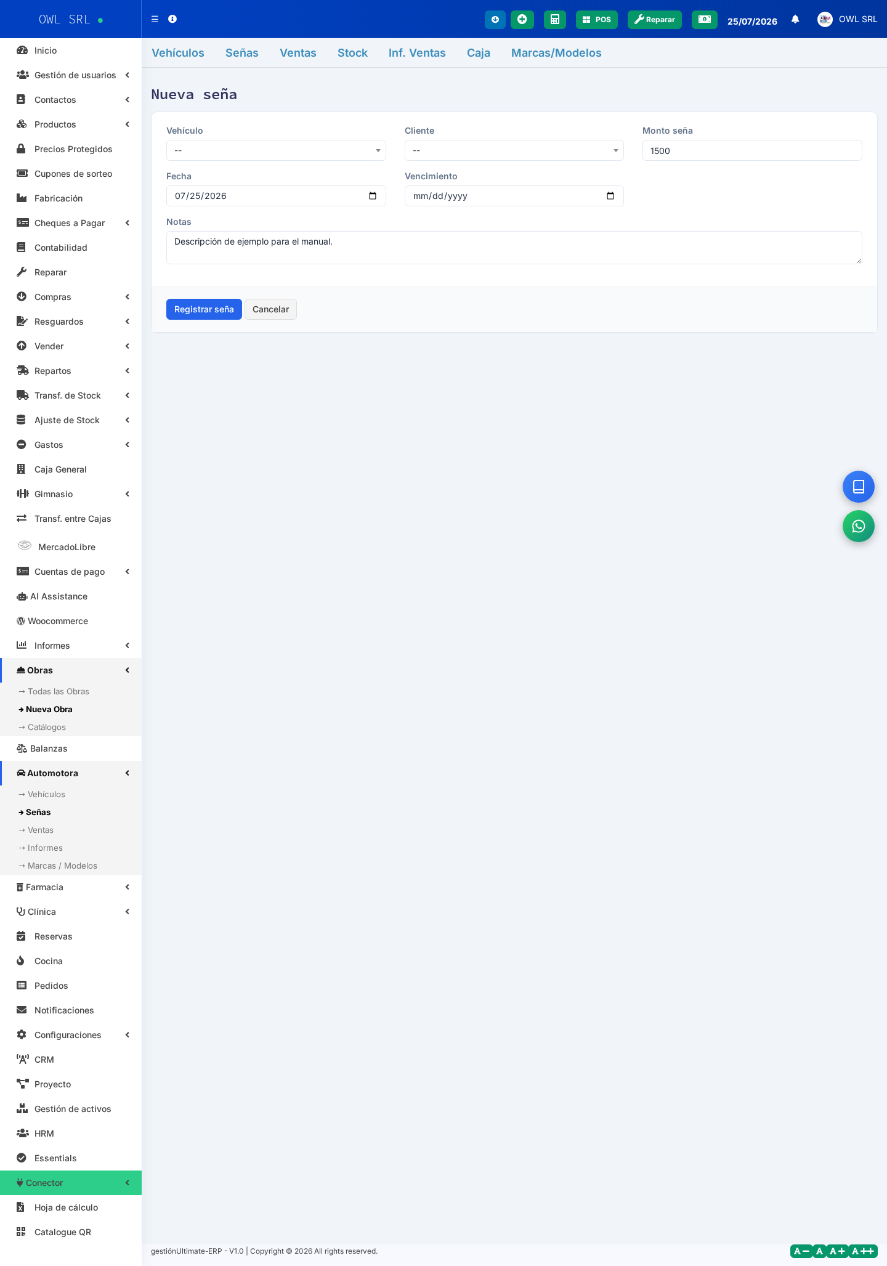
Task: Click the OWL SRL user avatar
Action: pyautogui.click(x=825, y=19)
